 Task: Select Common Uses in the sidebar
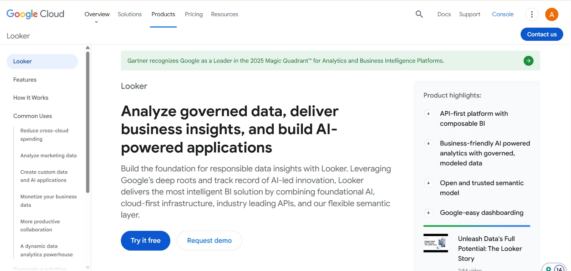click(32, 116)
